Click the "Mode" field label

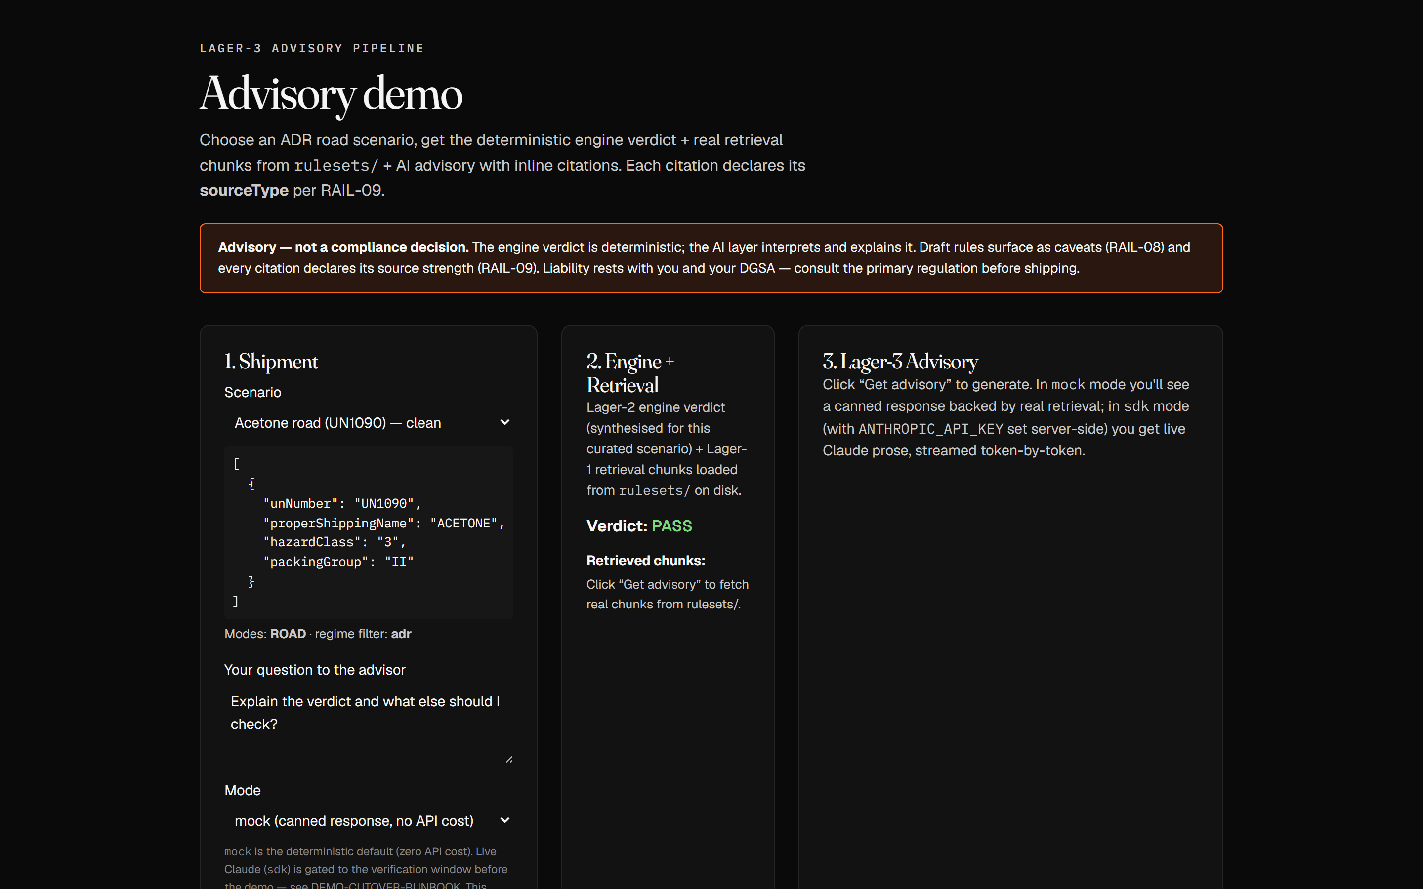point(242,790)
